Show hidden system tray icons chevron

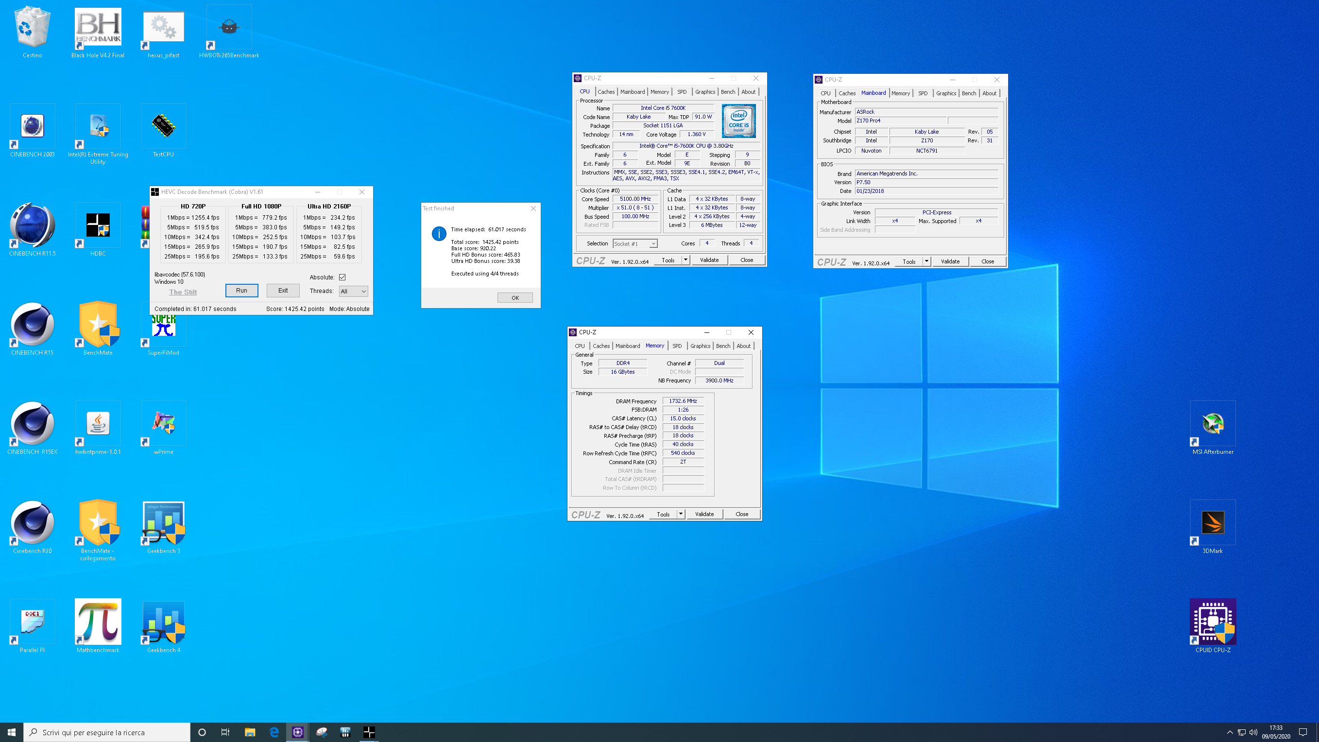[x=1230, y=732]
